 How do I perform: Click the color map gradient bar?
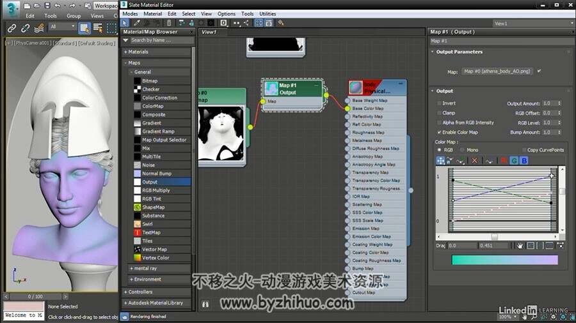pyautogui.click(x=504, y=260)
